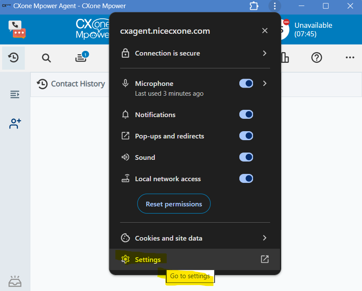Mute site with the Sound toggle
Image resolution: width=362 pixels, height=291 pixels.
(x=246, y=157)
